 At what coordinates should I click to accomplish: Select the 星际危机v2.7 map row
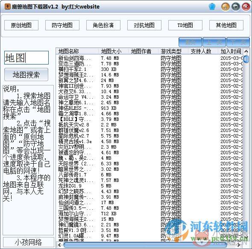tap(149, 136)
